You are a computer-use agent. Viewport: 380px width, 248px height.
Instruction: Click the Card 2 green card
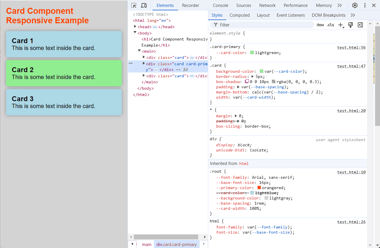tap(64, 73)
